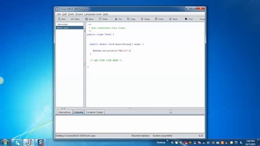Screen dimensions: 260x146
Task: Click the Show Desktop button at the taskbar end
Action: (x=259, y=142)
